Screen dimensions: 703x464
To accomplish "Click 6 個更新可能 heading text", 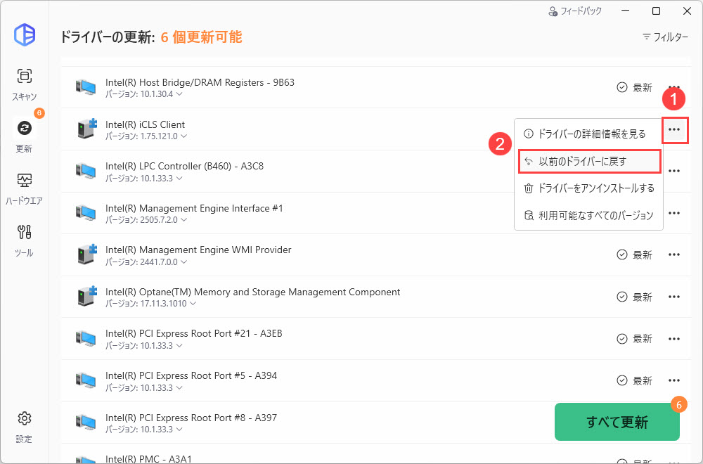I will pyautogui.click(x=201, y=37).
